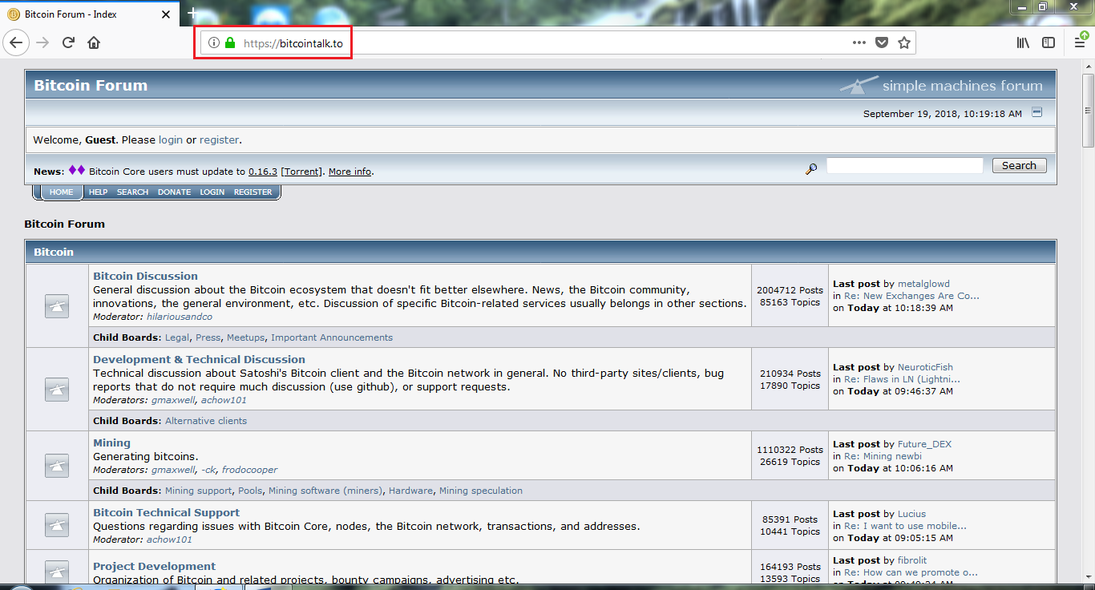Open Re: Flaws in LN (Lightni... post
This screenshot has height=590, width=1095.
point(902,379)
